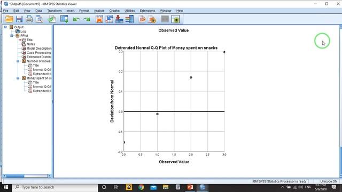The image size is (342, 192).
Task: Click the Associate autoscript toolbar icon
Action: pyautogui.click(x=152, y=19)
